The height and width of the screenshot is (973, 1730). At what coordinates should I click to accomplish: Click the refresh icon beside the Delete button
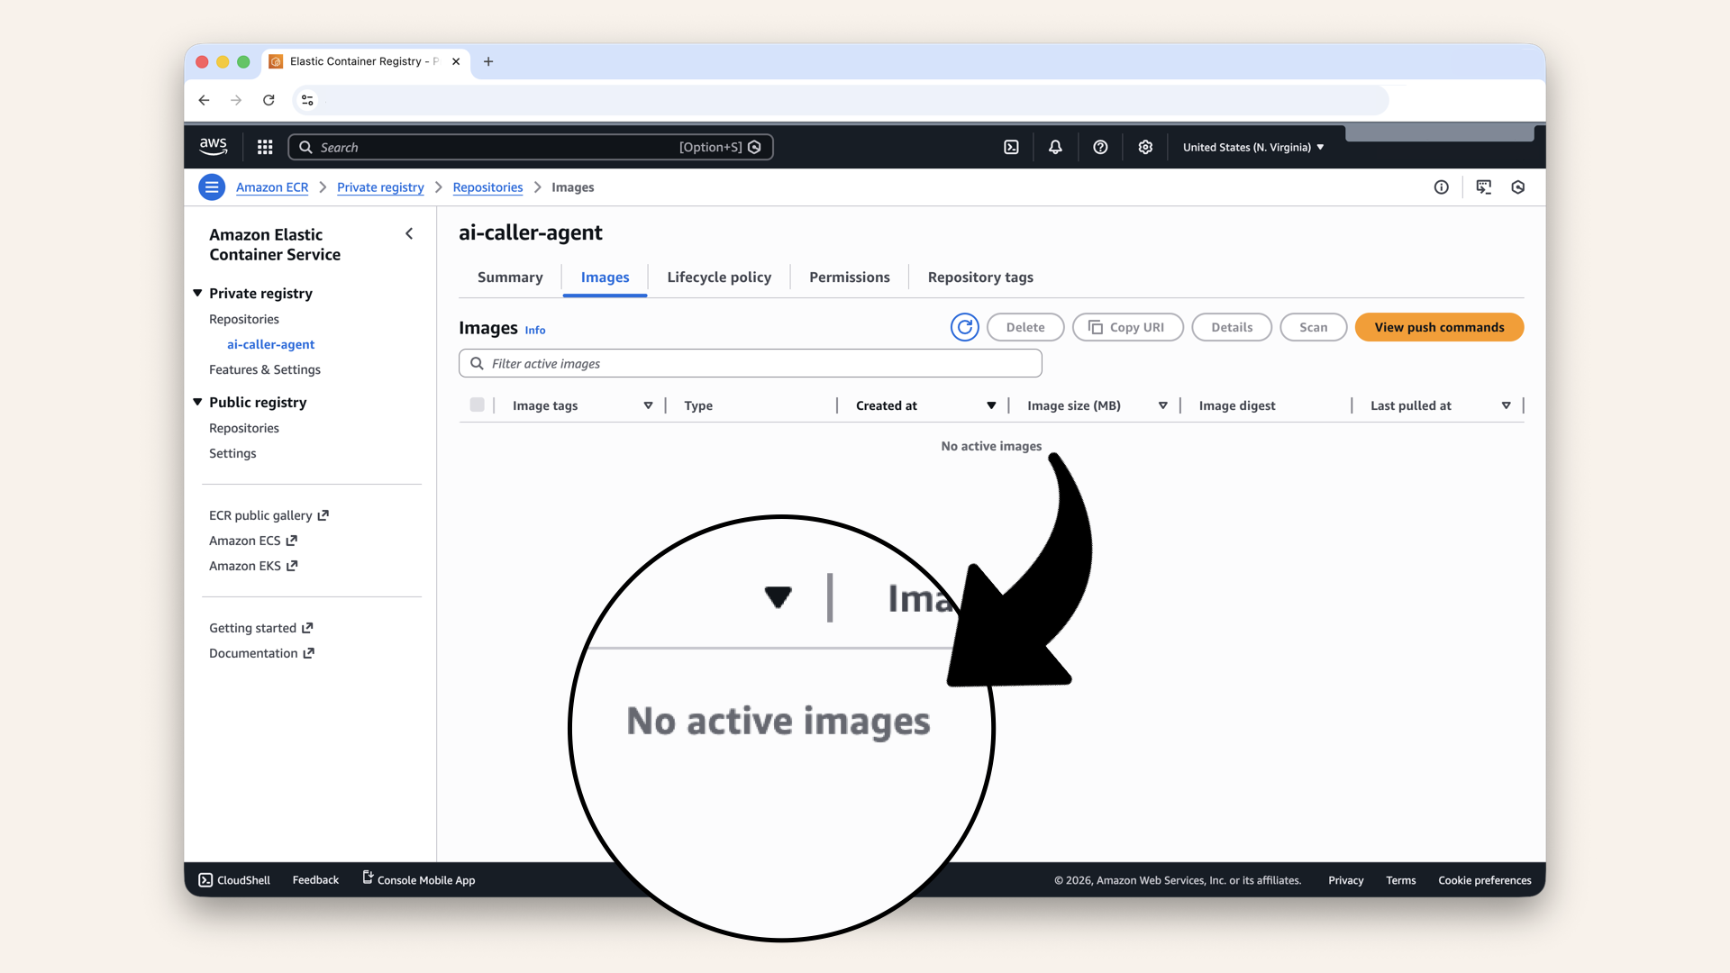[964, 327]
